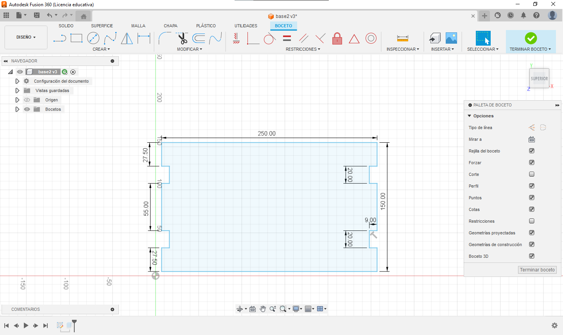This screenshot has width=563, height=335.
Task: Apply the Concentric constraint
Action: tap(371, 38)
